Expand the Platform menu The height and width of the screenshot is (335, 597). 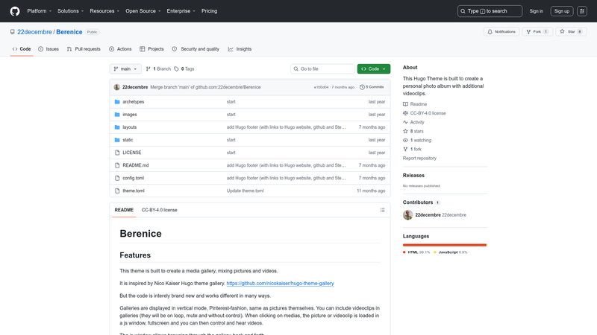(x=40, y=11)
